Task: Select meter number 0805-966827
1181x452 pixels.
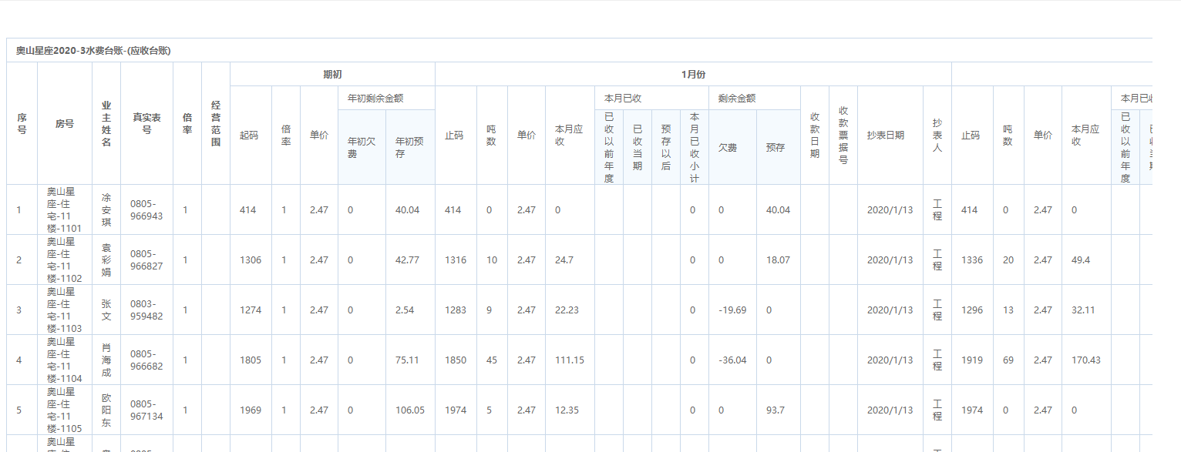Action: click(x=146, y=259)
